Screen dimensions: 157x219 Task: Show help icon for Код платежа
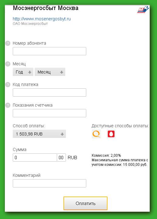tap(8, 85)
